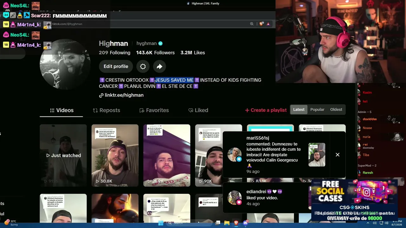Click the zoom magnifier in the address bar
This screenshot has height=228, width=406.
pos(252,24)
